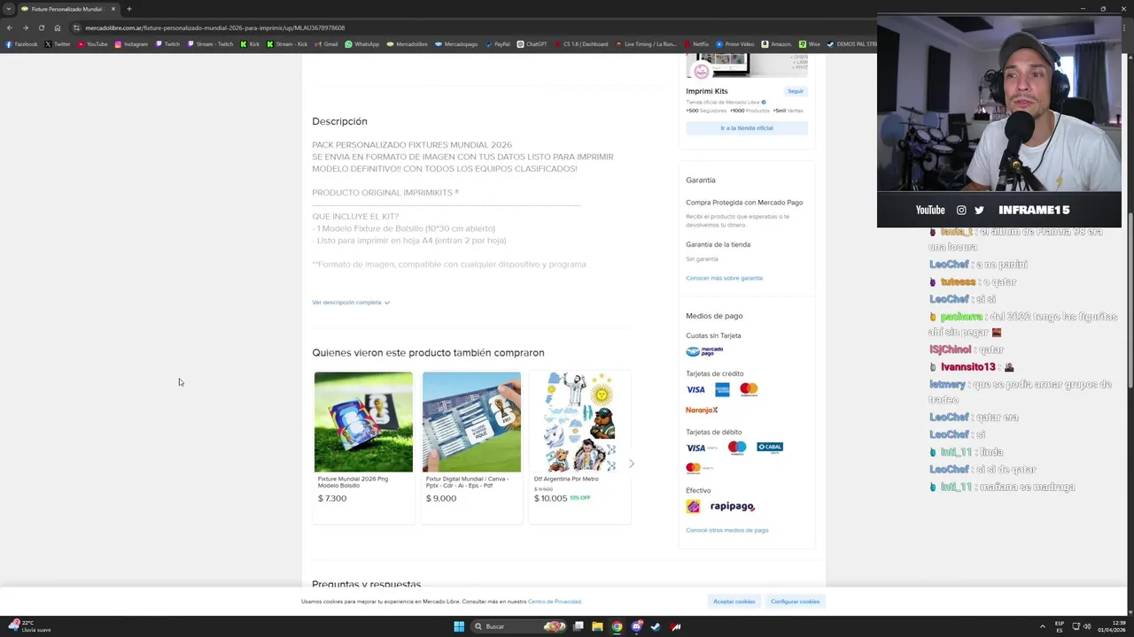Open the WhatsApp bookmark

pos(361,44)
